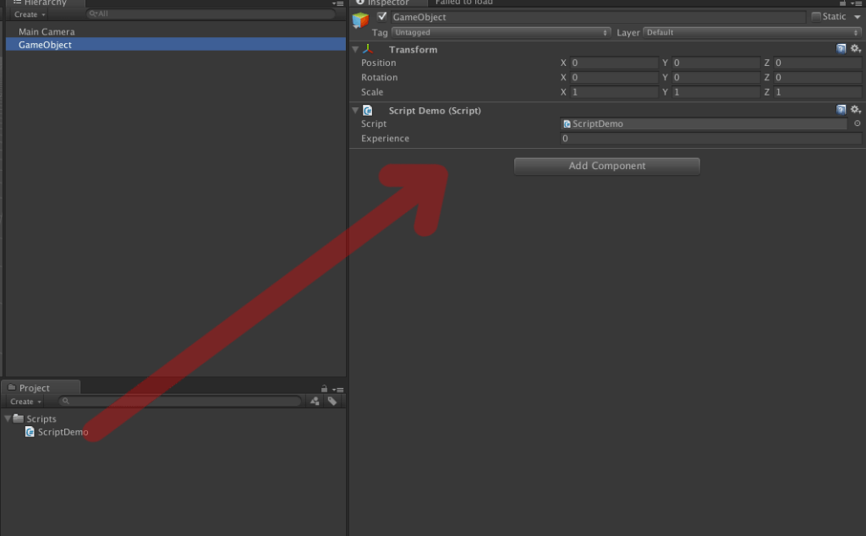
Task: Click the Position label
Action: 378,63
